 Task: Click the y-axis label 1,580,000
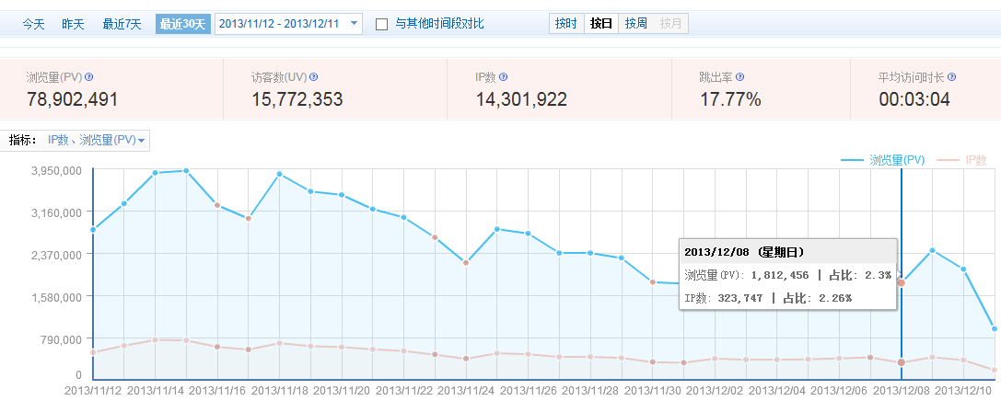click(57, 296)
